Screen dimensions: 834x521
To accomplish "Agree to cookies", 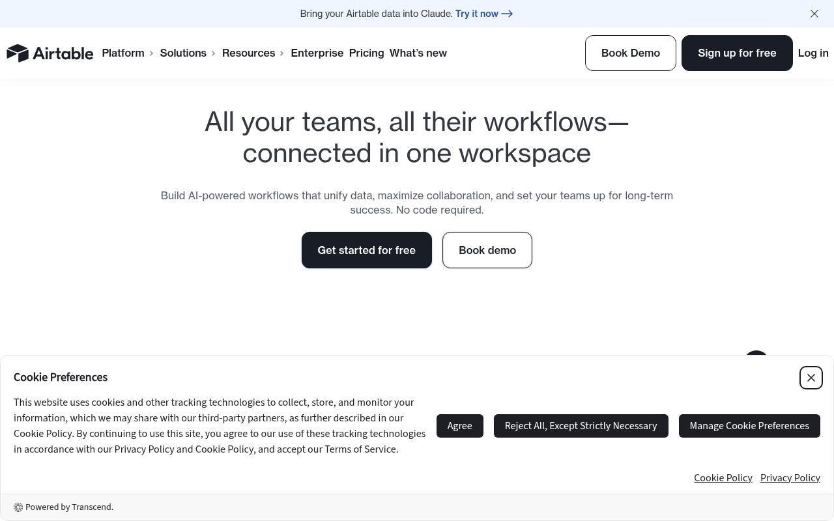I will pyautogui.click(x=460, y=426).
